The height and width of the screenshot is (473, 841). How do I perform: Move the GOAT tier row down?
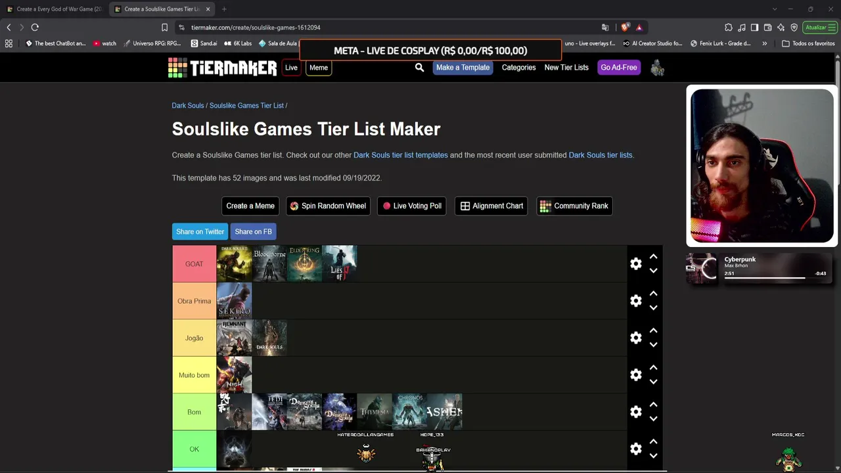tap(653, 271)
